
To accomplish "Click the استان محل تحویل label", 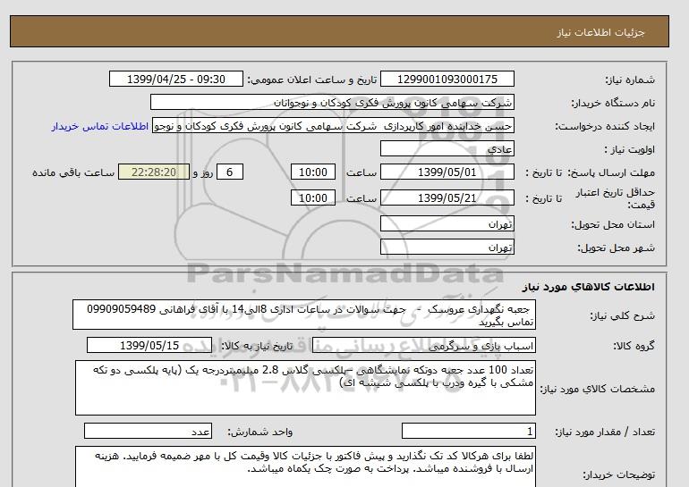I will click(x=613, y=224).
